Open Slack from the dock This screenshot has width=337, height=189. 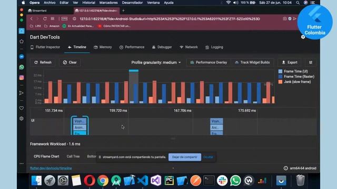222,181
